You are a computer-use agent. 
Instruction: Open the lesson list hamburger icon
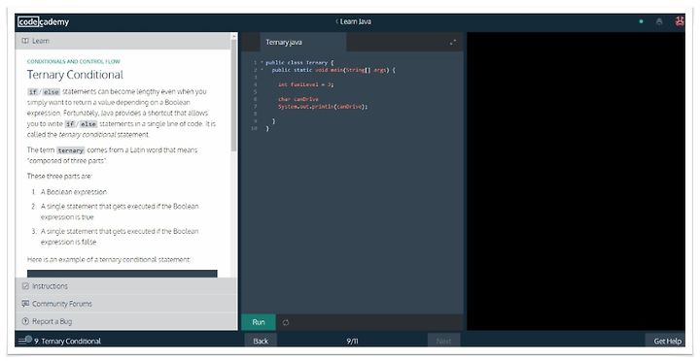pyautogui.click(x=22, y=341)
